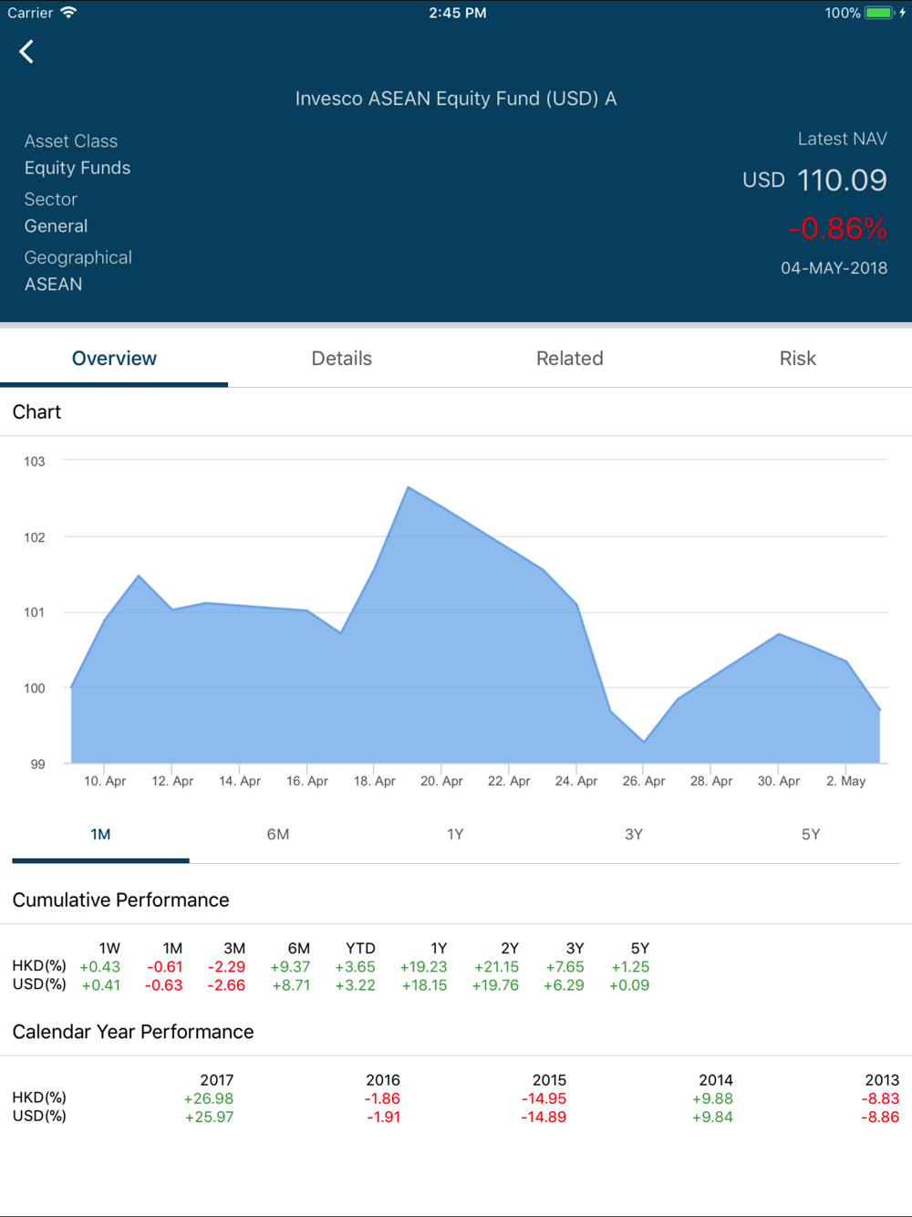Select the 6M chart period
Image resolution: width=912 pixels, height=1217 pixels.
278,835
